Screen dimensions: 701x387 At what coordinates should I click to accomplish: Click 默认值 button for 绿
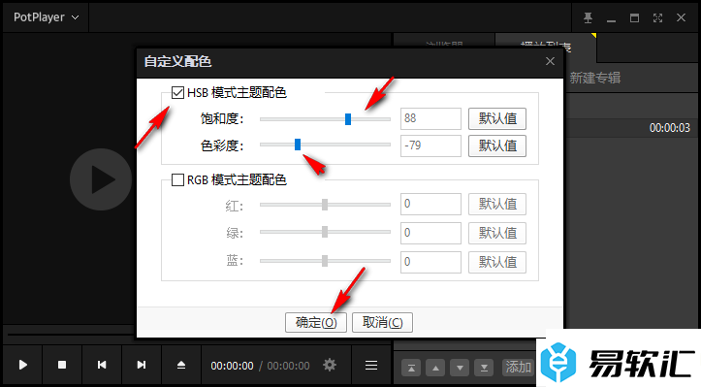pos(497,233)
